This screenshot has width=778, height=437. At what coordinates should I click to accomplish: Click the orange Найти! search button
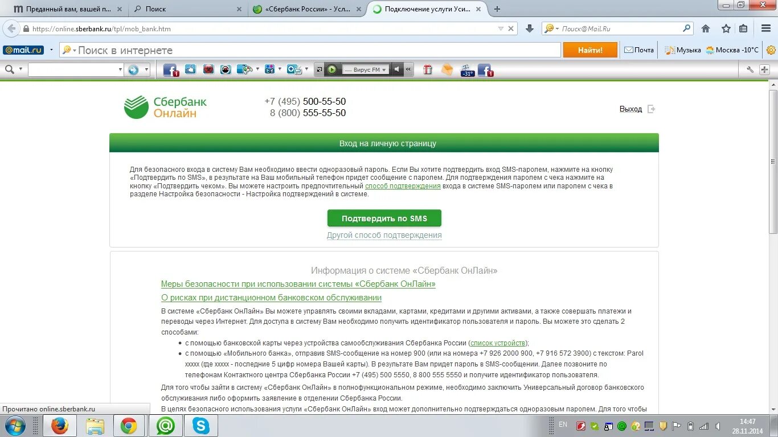pos(590,50)
